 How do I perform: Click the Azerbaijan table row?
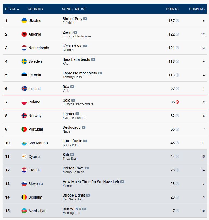(x=105, y=211)
